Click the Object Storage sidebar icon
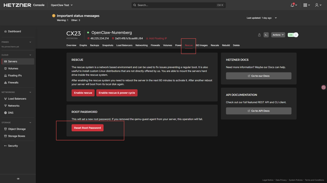Image resolution: width=327 pixels, height=183 pixels. 6,129
